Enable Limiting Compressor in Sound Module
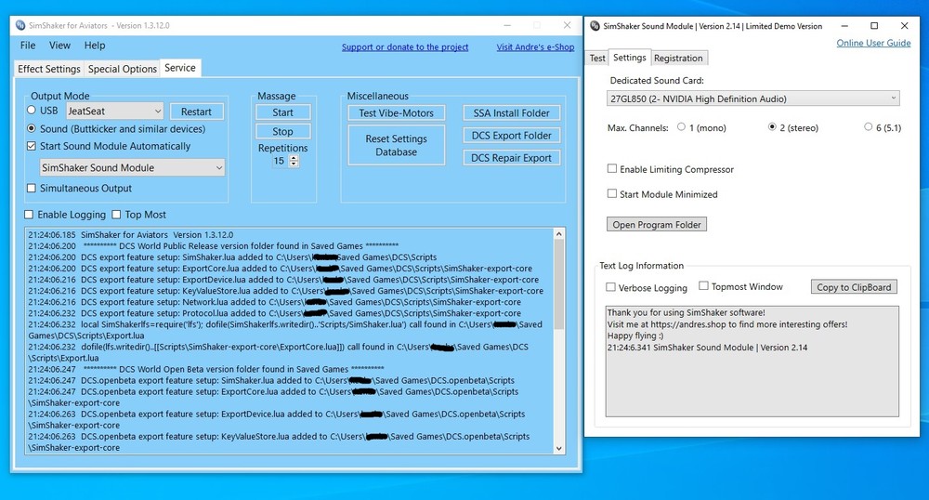The image size is (929, 500). (x=612, y=169)
